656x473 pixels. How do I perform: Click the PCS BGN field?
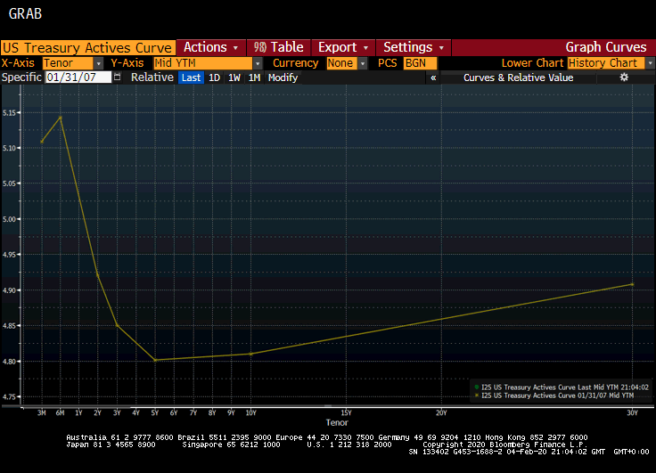420,63
